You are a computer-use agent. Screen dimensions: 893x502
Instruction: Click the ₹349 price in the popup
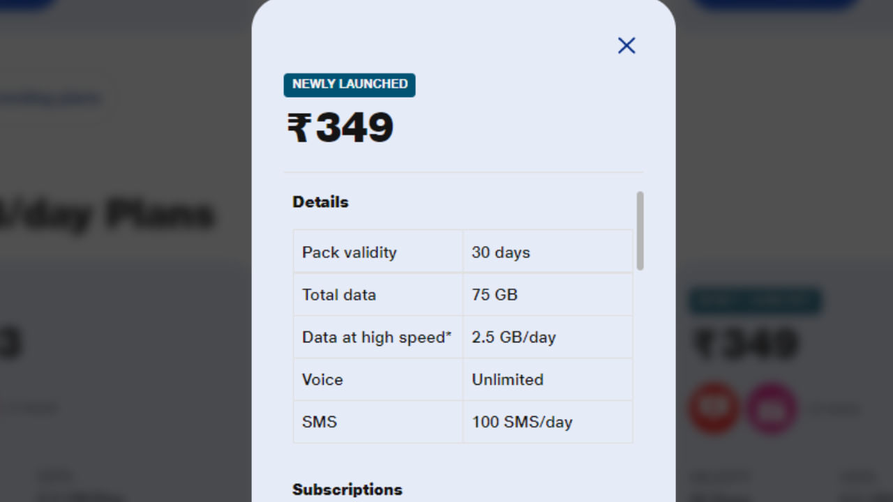coord(340,128)
